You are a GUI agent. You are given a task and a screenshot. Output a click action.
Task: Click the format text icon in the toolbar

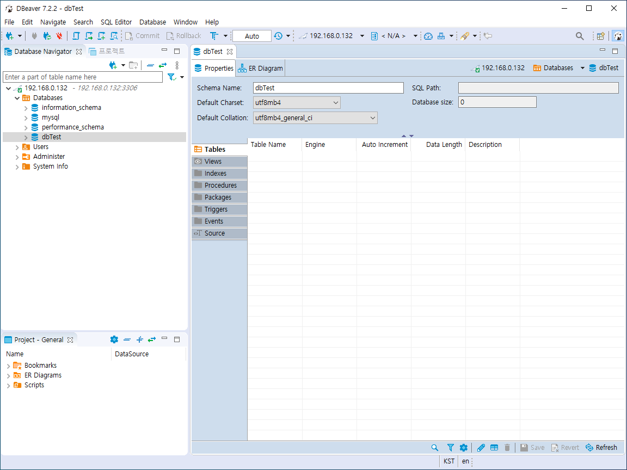pos(214,36)
